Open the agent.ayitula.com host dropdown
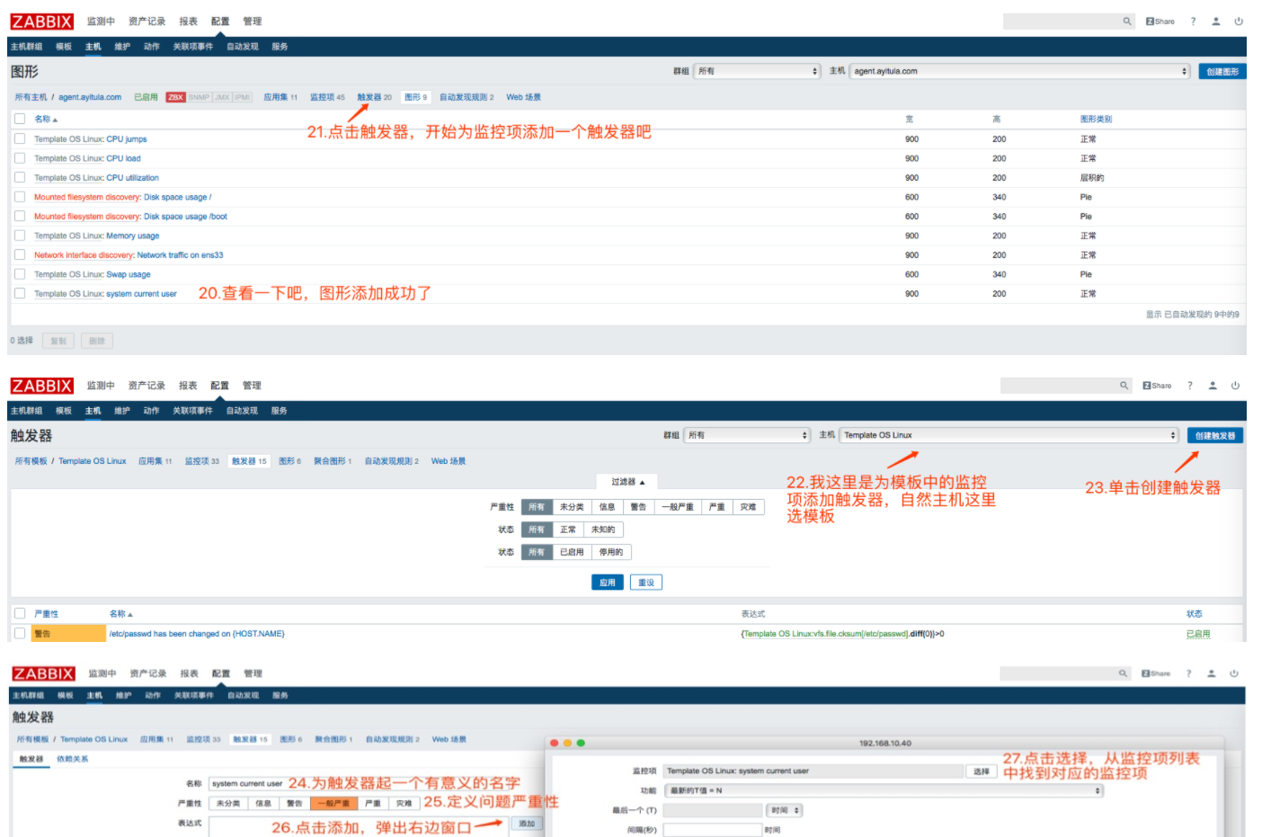Image resolution: width=1262 pixels, height=837 pixels. point(1020,71)
